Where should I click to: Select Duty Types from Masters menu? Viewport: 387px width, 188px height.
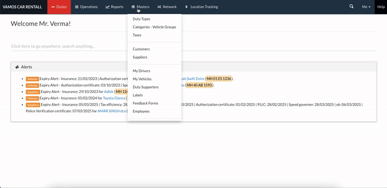click(141, 19)
